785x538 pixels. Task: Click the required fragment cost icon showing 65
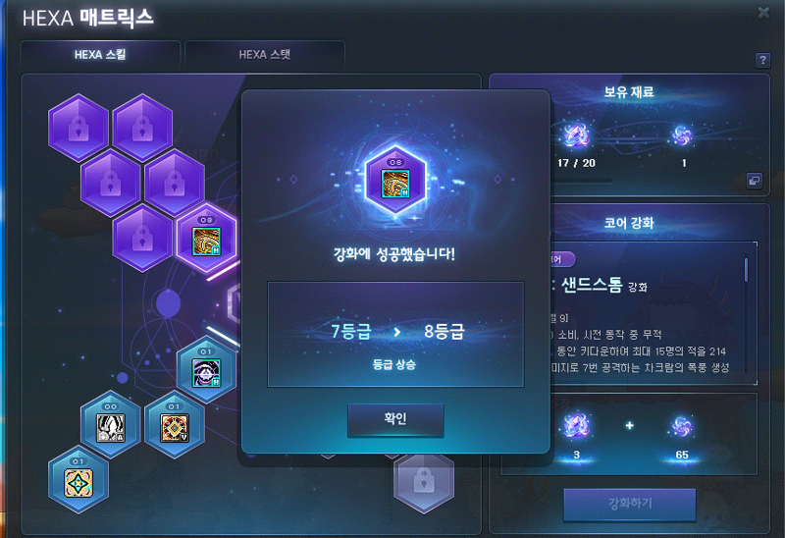682,427
